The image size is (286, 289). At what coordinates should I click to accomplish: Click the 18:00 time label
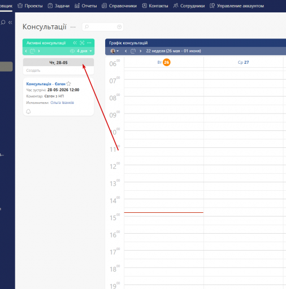coord(115,269)
